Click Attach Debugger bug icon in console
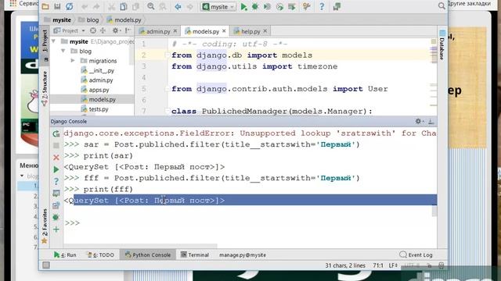501x281 pixels. point(56,217)
